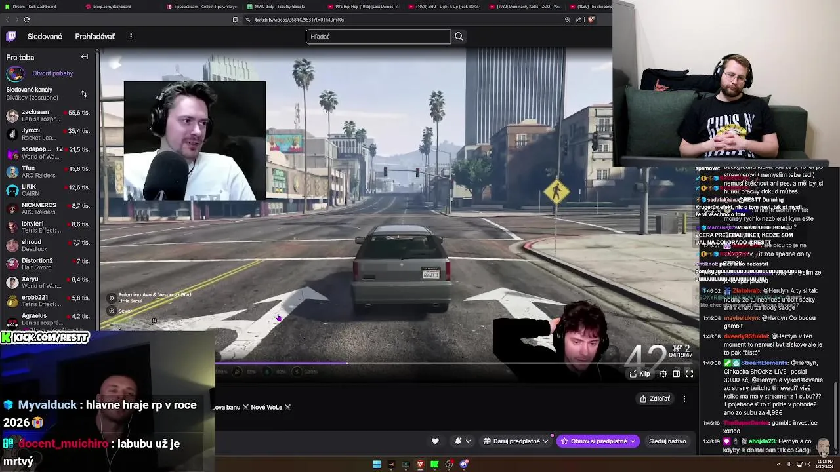Click the search magnifier button
The height and width of the screenshot is (472, 840).
459,36
